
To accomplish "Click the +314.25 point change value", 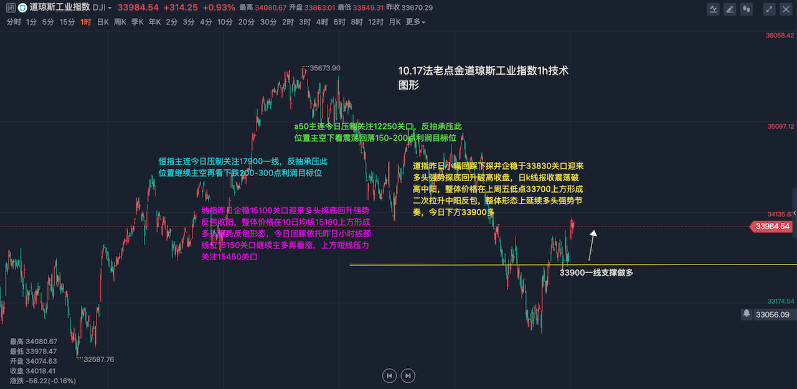I will 180,8.
